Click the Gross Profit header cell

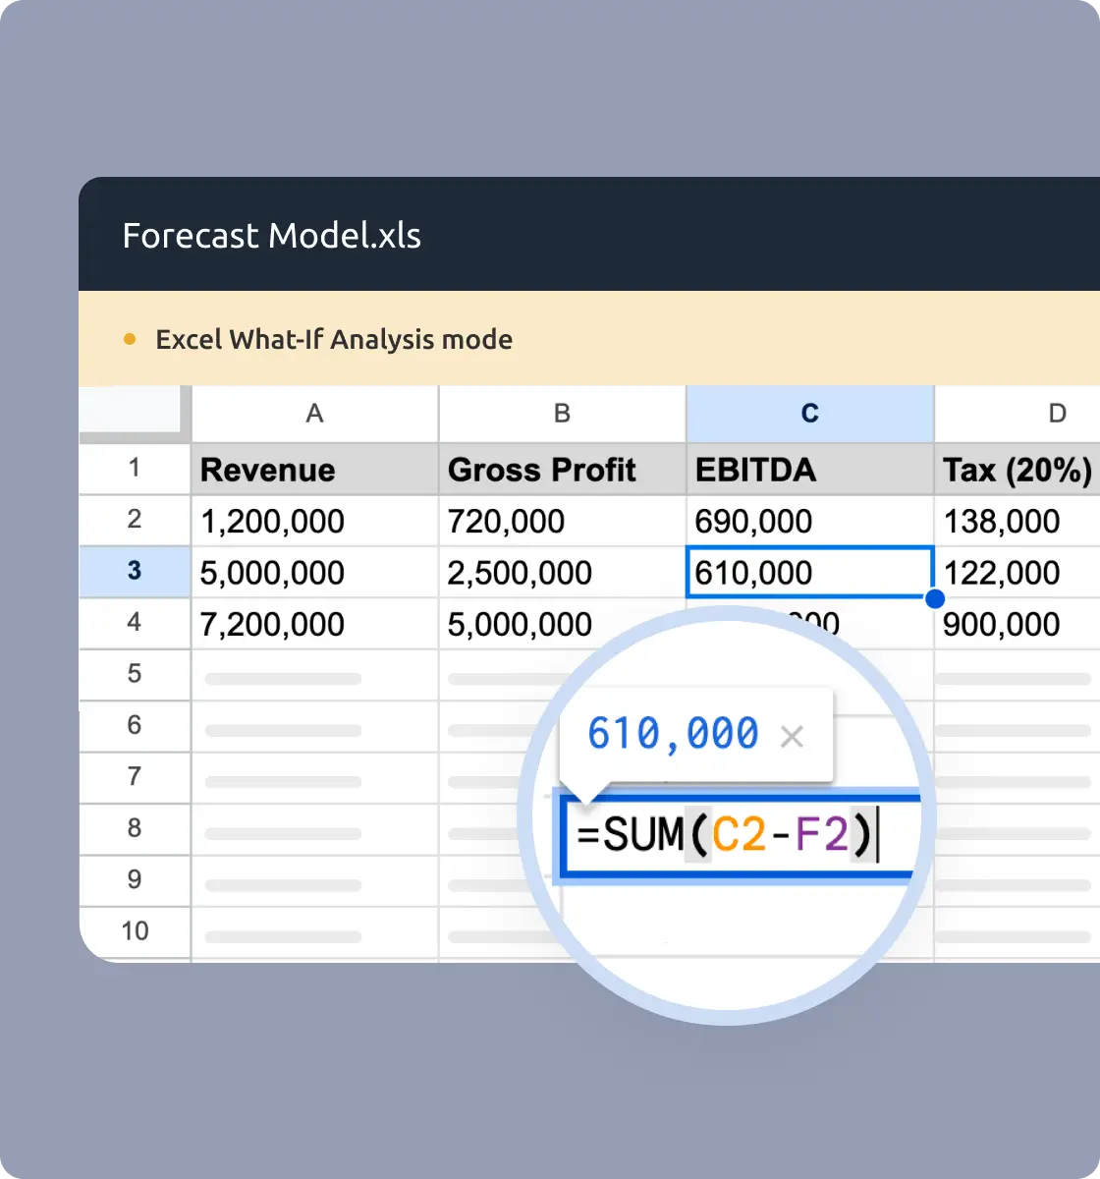(562, 470)
